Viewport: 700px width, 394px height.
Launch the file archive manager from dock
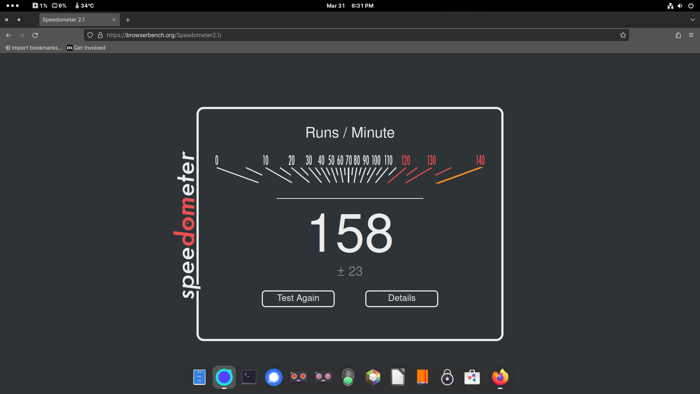[199, 377]
